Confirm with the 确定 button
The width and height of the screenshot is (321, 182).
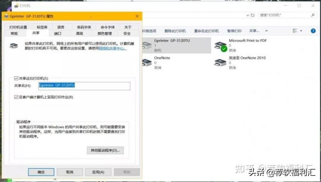41,172
